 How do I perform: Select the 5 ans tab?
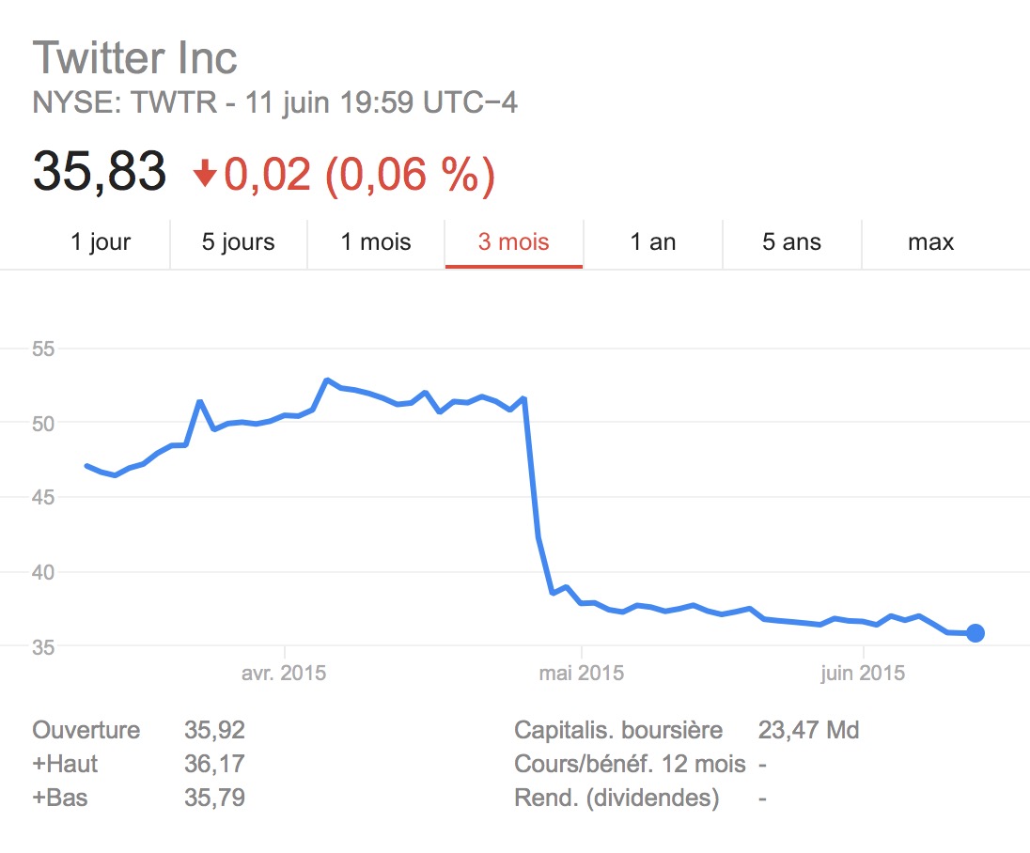[791, 242]
